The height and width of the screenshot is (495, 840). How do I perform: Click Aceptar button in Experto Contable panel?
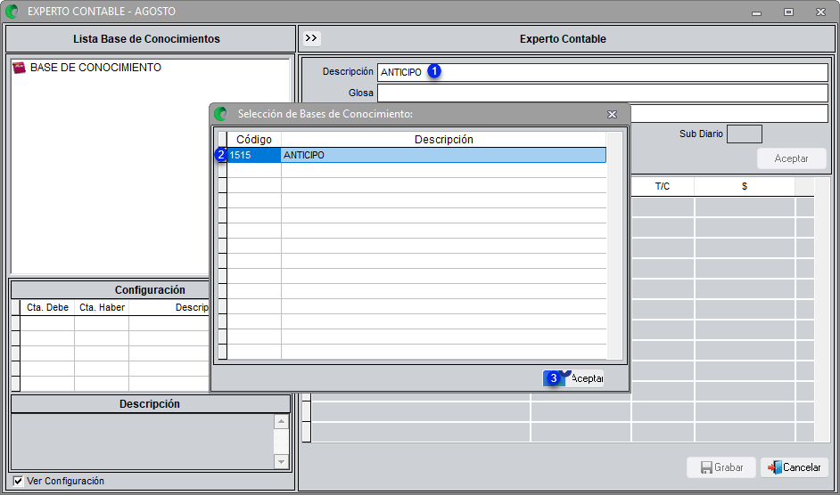pos(791,158)
